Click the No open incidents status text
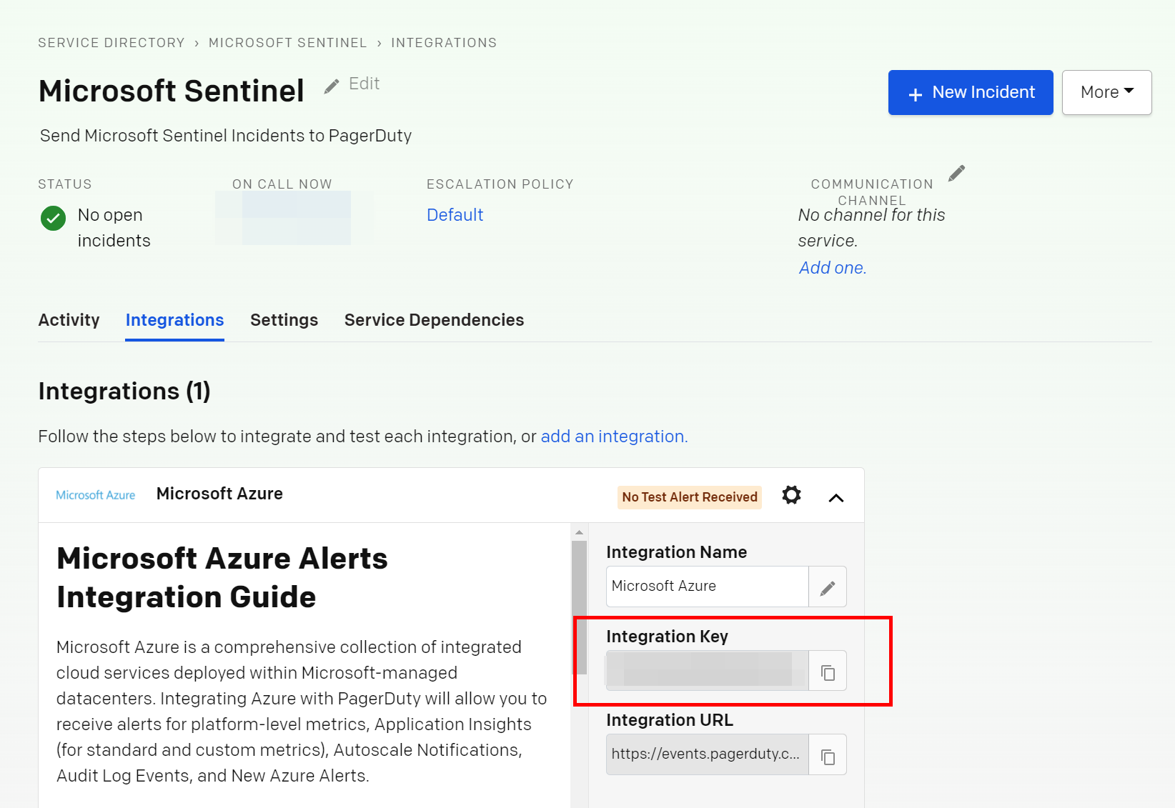This screenshot has width=1175, height=808. [x=114, y=228]
